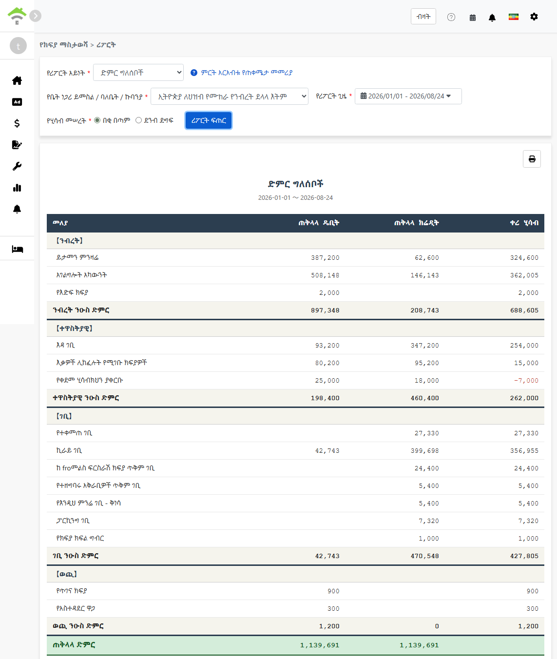The image size is (557, 659).
Task: Expand sidebar with the arrow chevron button
Action: (x=35, y=16)
